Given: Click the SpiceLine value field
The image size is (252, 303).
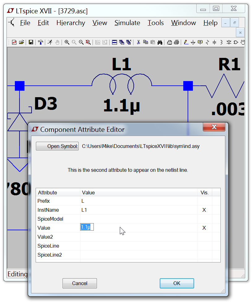Looking at the screenshot, I should coord(139,246).
